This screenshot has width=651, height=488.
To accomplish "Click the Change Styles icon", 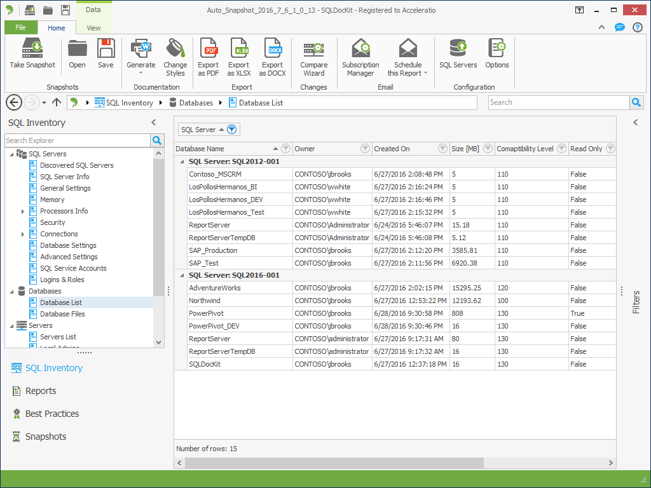I will (x=175, y=49).
